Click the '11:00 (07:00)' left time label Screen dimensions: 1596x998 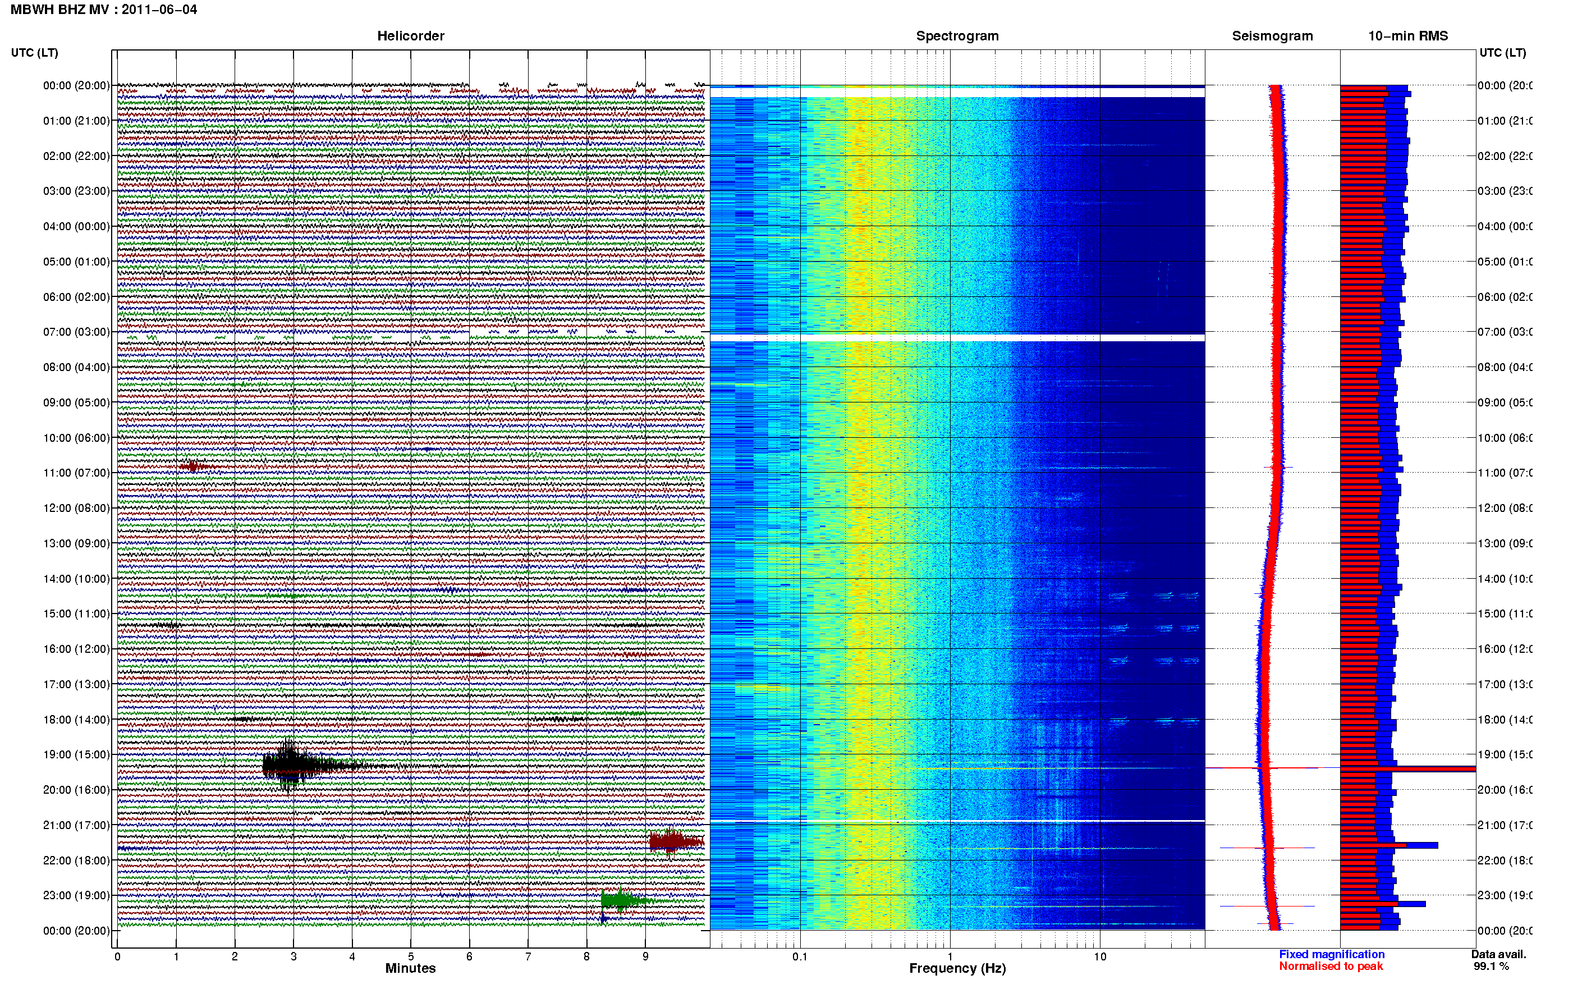pos(76,473)
